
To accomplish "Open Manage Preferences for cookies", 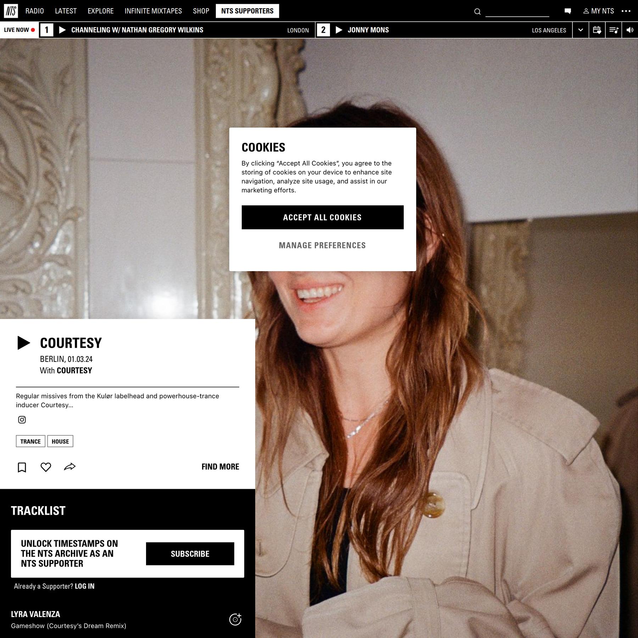I will click(x=323, y=245).
